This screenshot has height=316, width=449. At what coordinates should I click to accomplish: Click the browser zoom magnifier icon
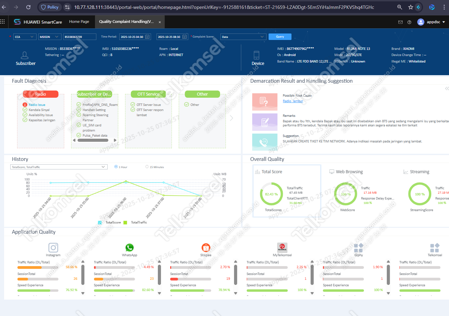click(x=399, y=7)
